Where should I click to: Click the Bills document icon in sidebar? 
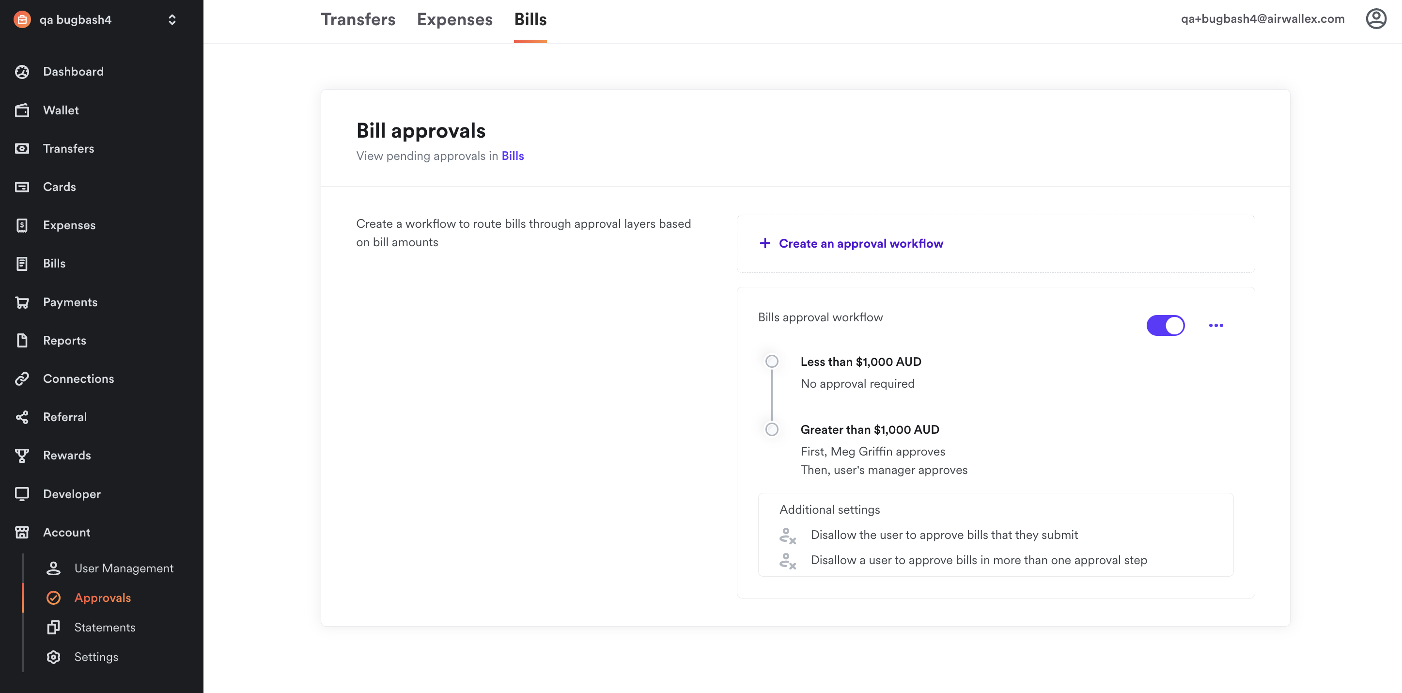(22, 264)
